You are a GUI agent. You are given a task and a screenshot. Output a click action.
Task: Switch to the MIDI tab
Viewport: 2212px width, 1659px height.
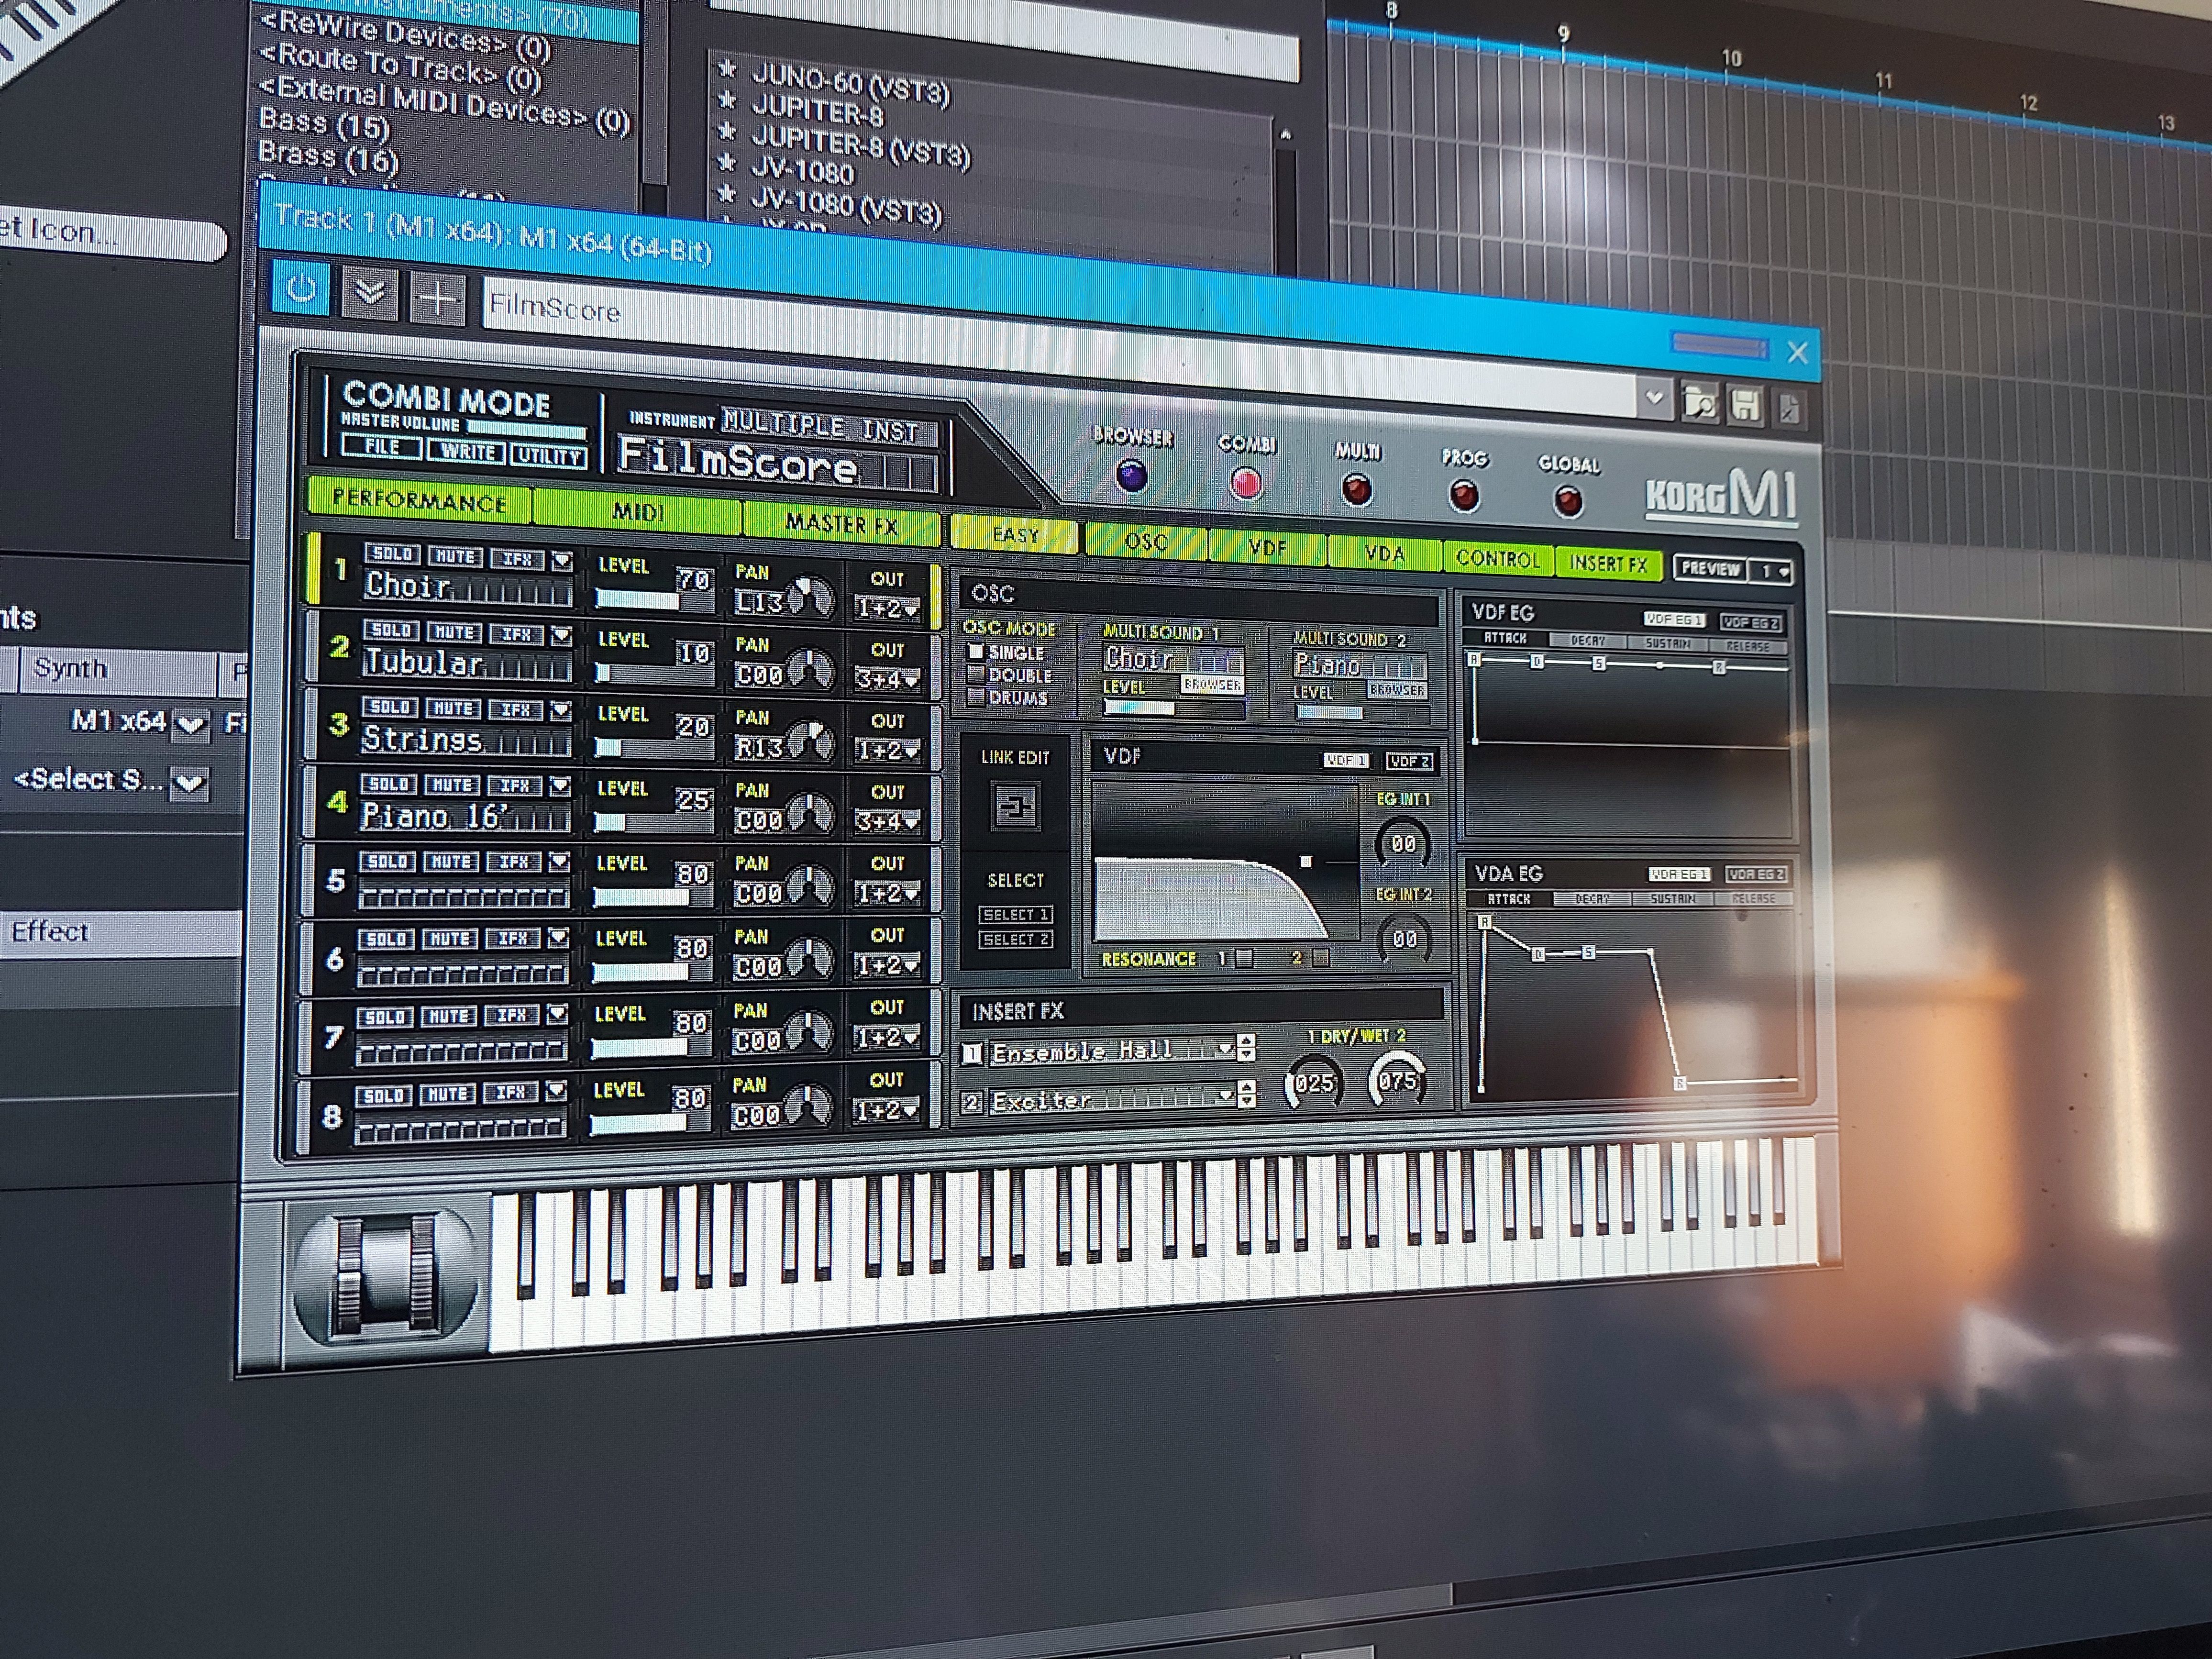(x=638, y=512)
